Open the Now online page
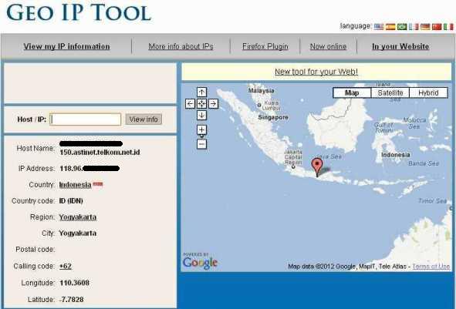This screenshot has height=309, width=456. point(328,46)
